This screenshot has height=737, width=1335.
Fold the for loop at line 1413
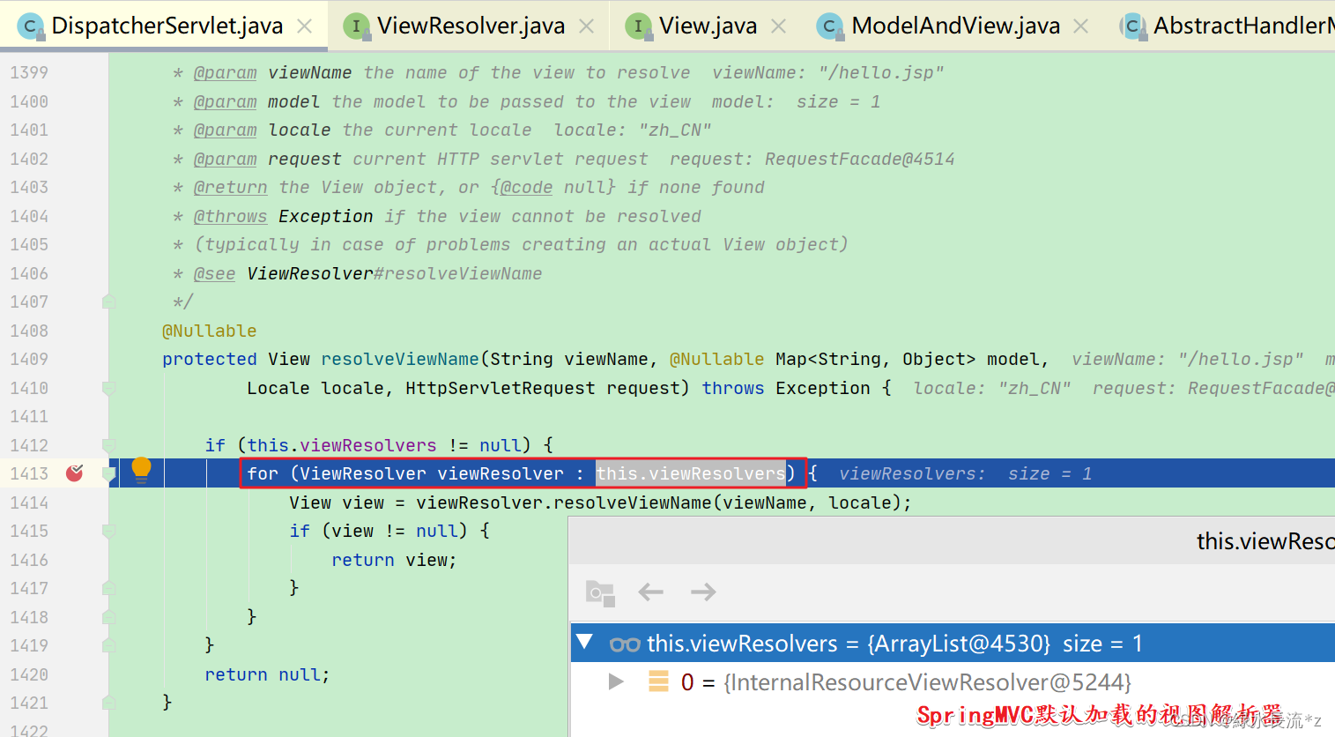pos(108,473)
